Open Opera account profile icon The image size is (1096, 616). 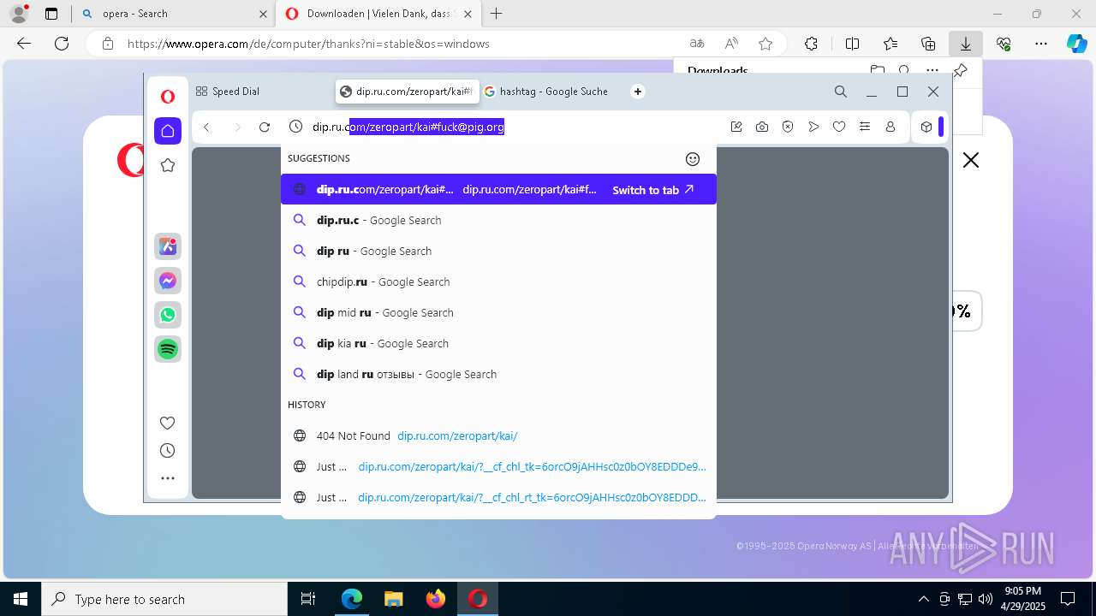click(890, 127)
